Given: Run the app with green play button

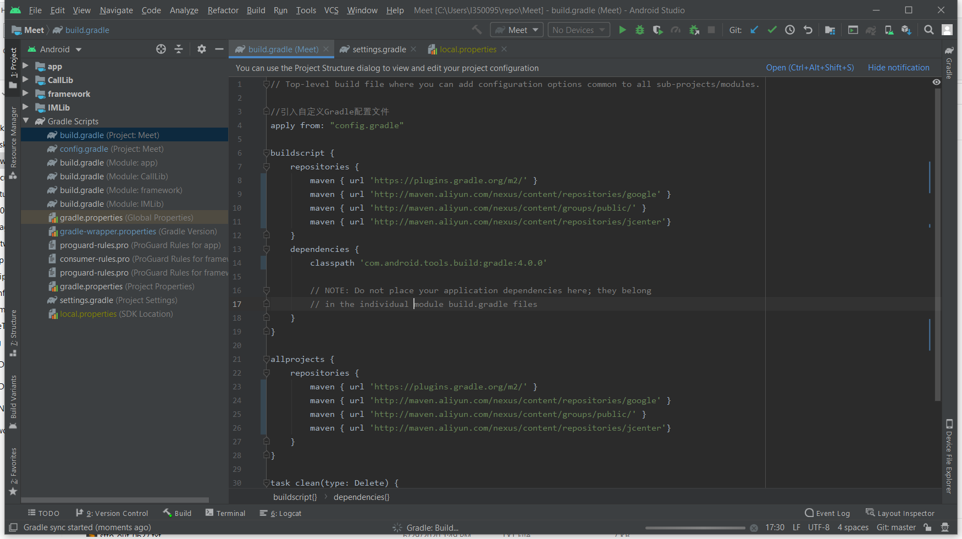Looking at the screenshot, I should (x=622, y=30).
